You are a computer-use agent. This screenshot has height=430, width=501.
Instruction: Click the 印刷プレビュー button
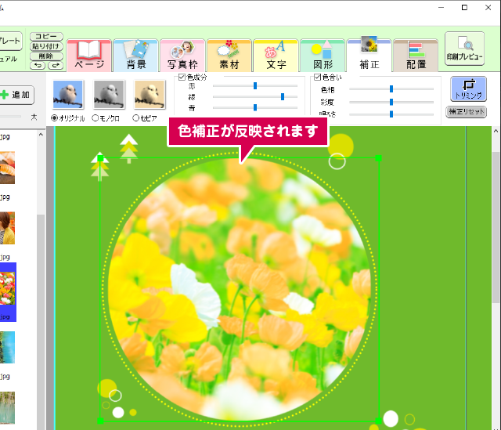click(464, 49)
